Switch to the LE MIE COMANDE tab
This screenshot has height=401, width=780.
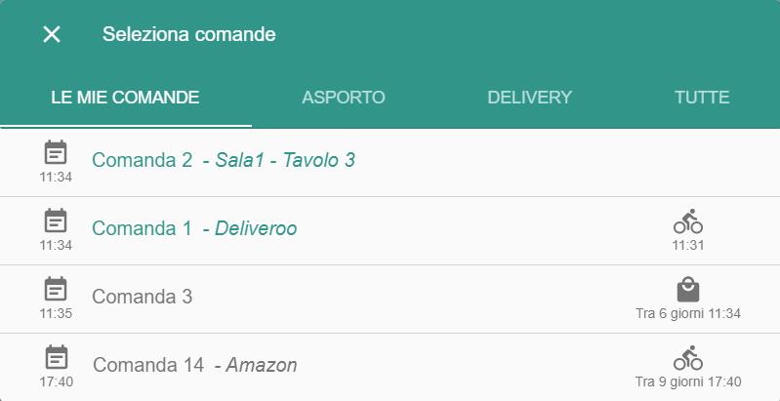click(x=125, y=98)
